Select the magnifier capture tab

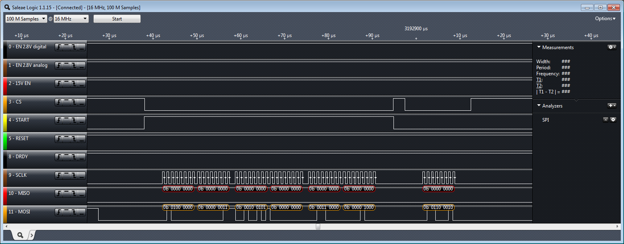[x=20, y=235]
